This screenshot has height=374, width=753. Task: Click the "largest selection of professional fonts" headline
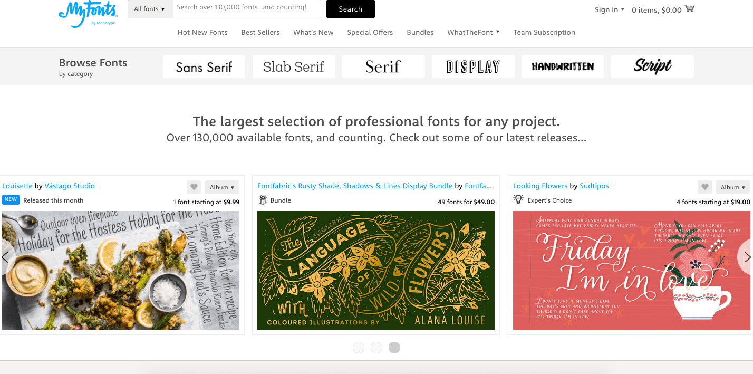coord(376,122)
